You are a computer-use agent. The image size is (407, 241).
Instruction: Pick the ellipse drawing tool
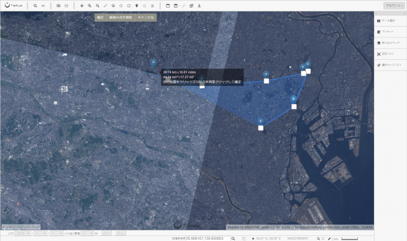tap(121, 6)
